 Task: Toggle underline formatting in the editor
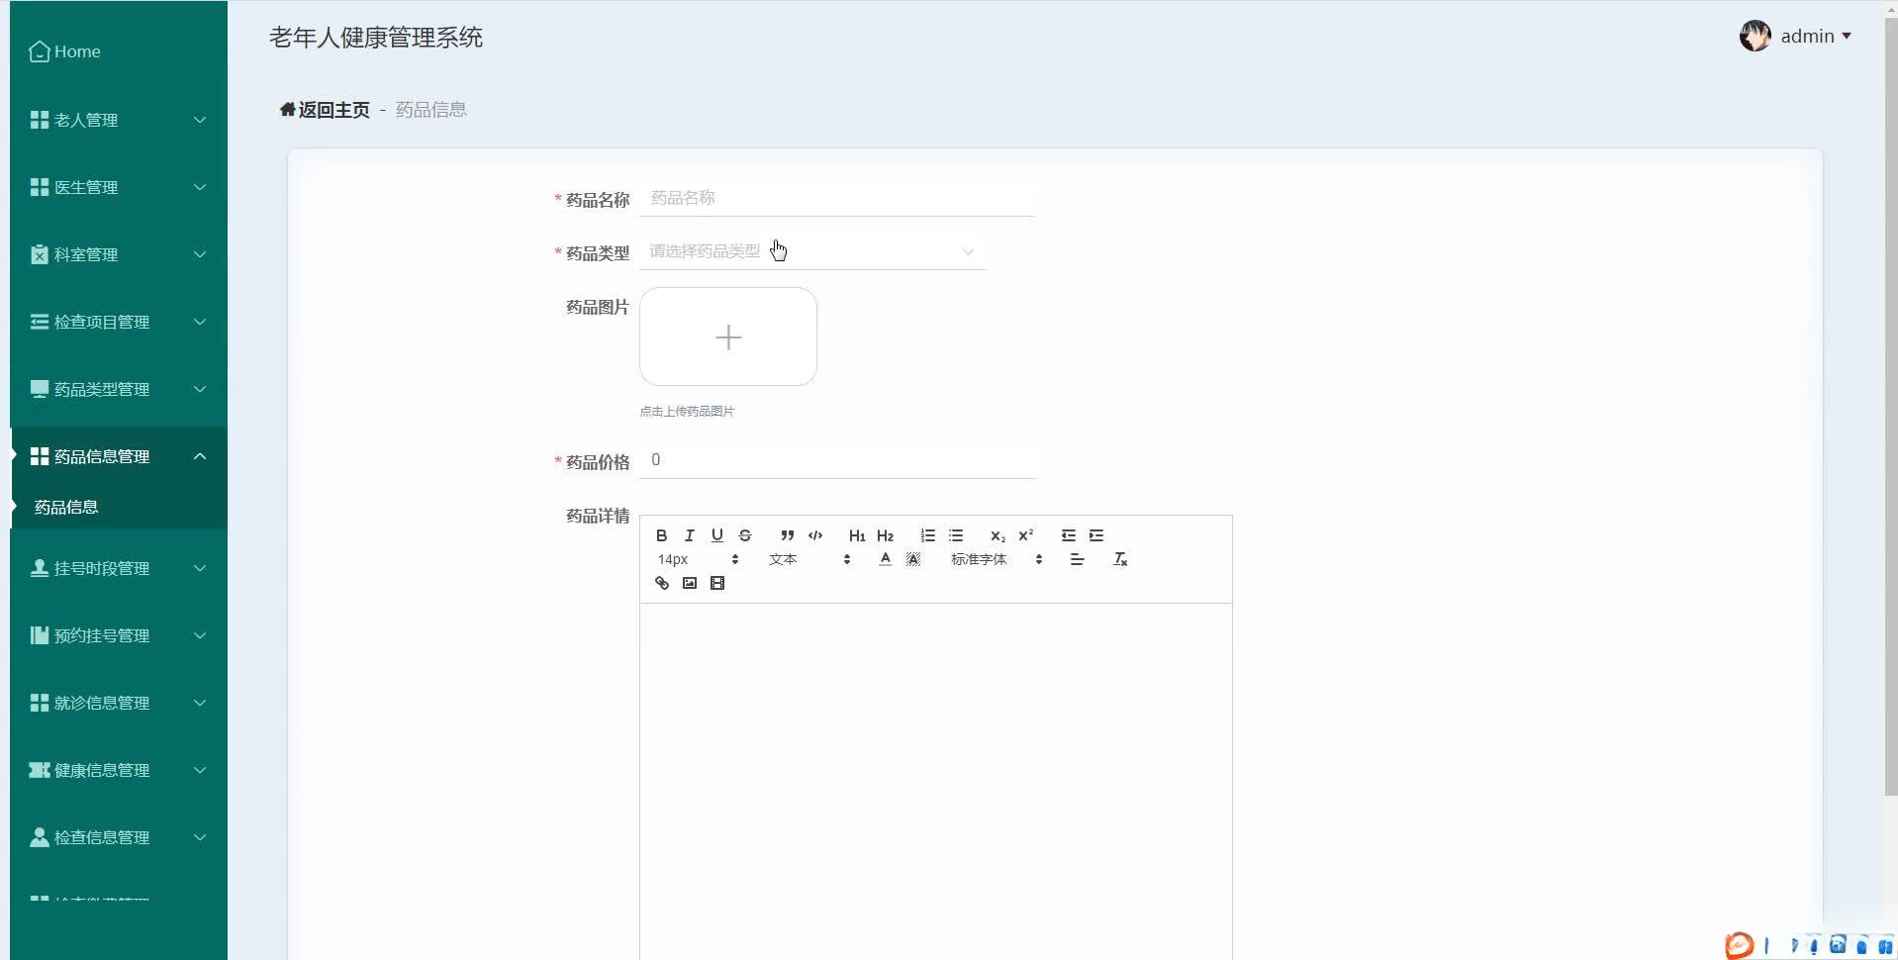point(717,535)
